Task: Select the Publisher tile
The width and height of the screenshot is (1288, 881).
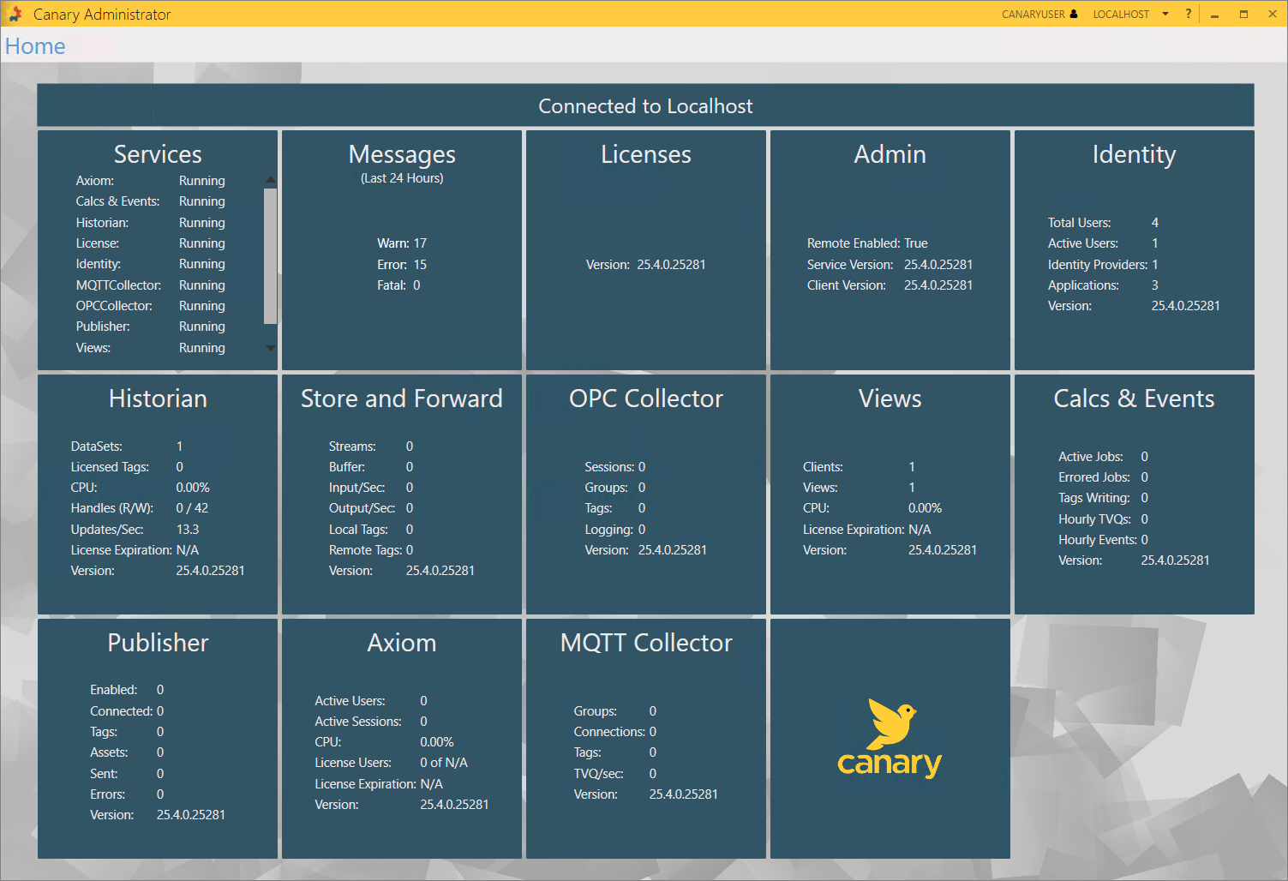Action: click(158, 739)
